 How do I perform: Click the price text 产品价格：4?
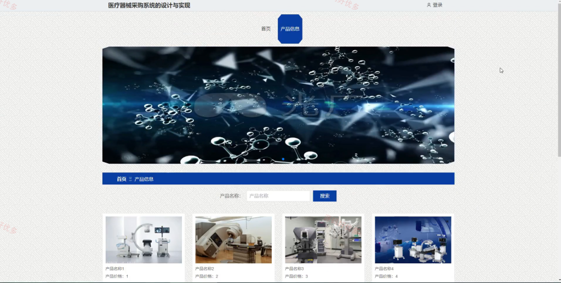tap(386, 276)
